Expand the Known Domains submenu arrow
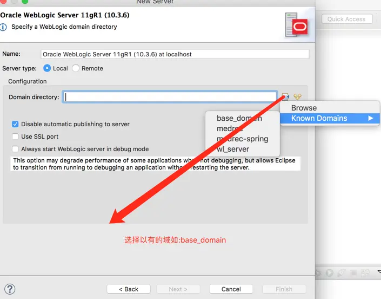 coord(371,118)
